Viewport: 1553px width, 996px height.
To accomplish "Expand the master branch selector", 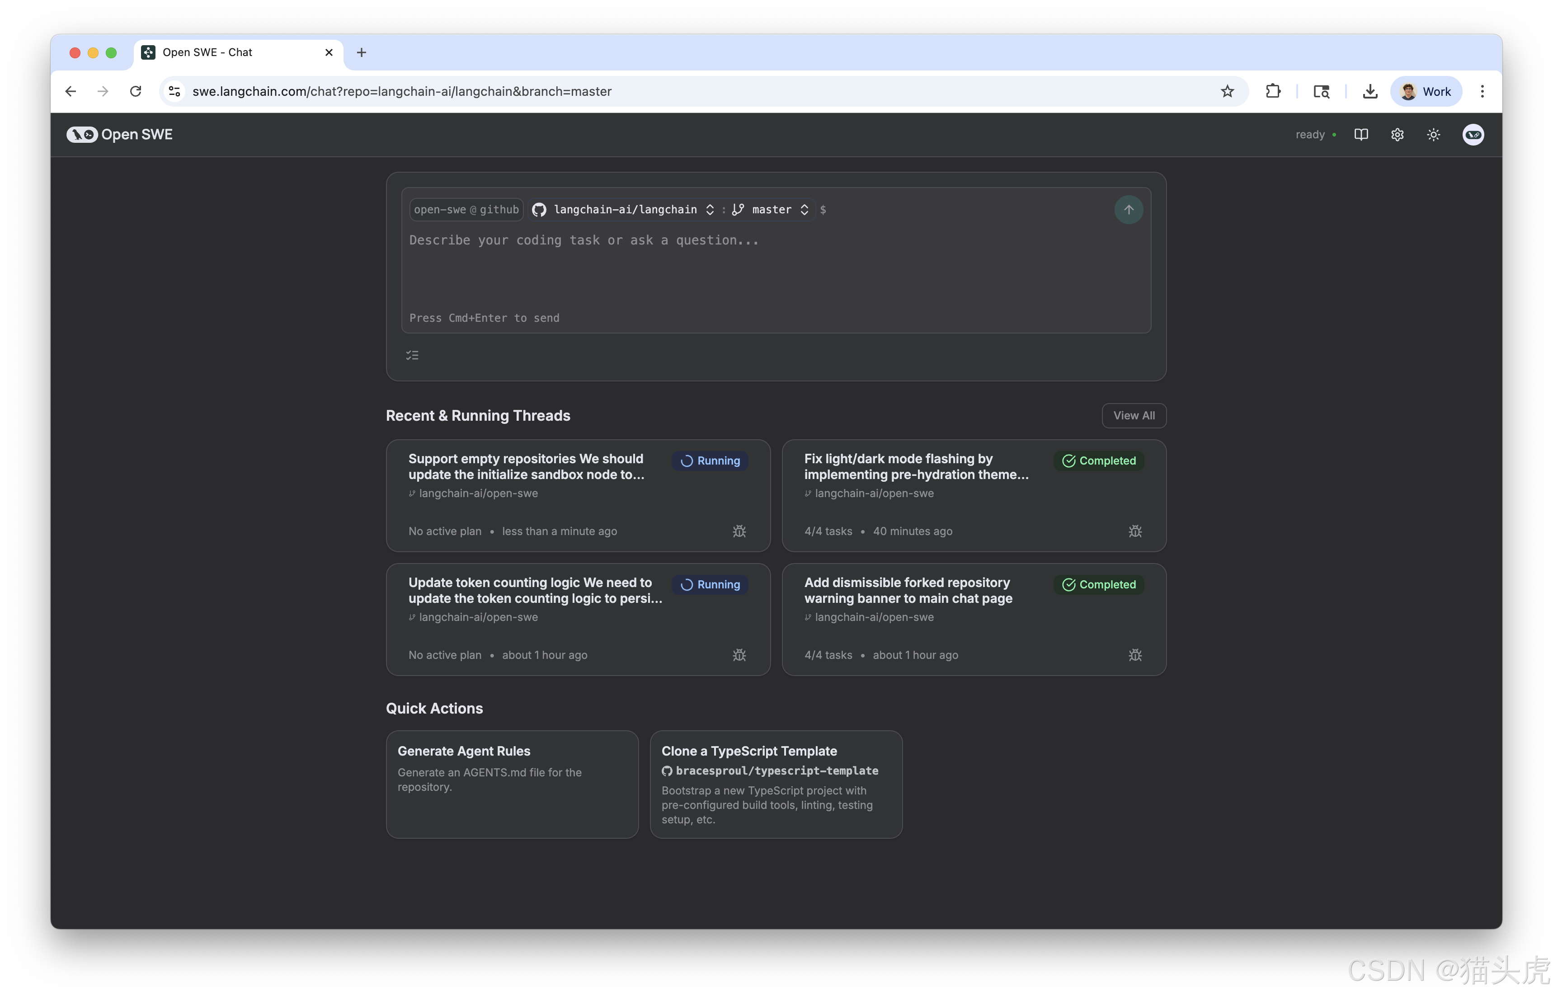I will point(771,210).
